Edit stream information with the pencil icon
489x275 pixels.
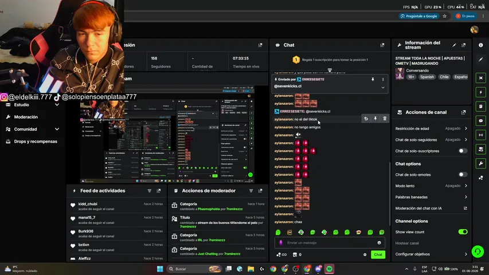coord(454,45)
